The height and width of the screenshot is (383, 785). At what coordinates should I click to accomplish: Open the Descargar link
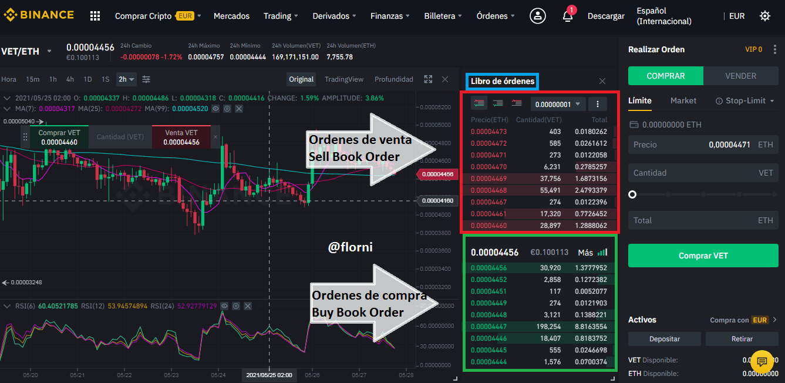coord(606,16)
